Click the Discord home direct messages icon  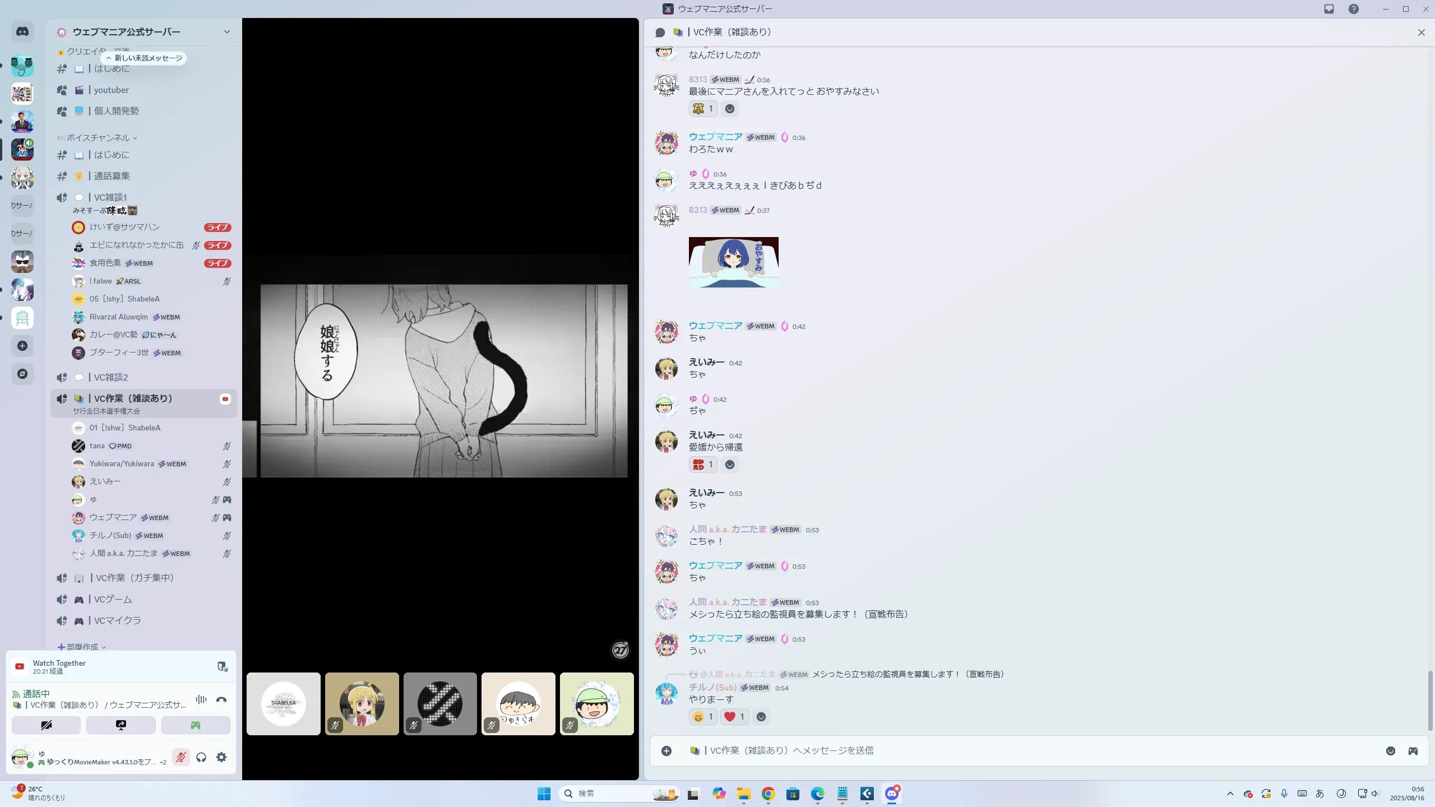(x=22, y=32)
